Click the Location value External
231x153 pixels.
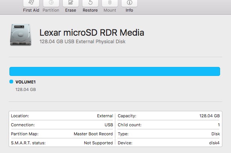click(105, 116)
